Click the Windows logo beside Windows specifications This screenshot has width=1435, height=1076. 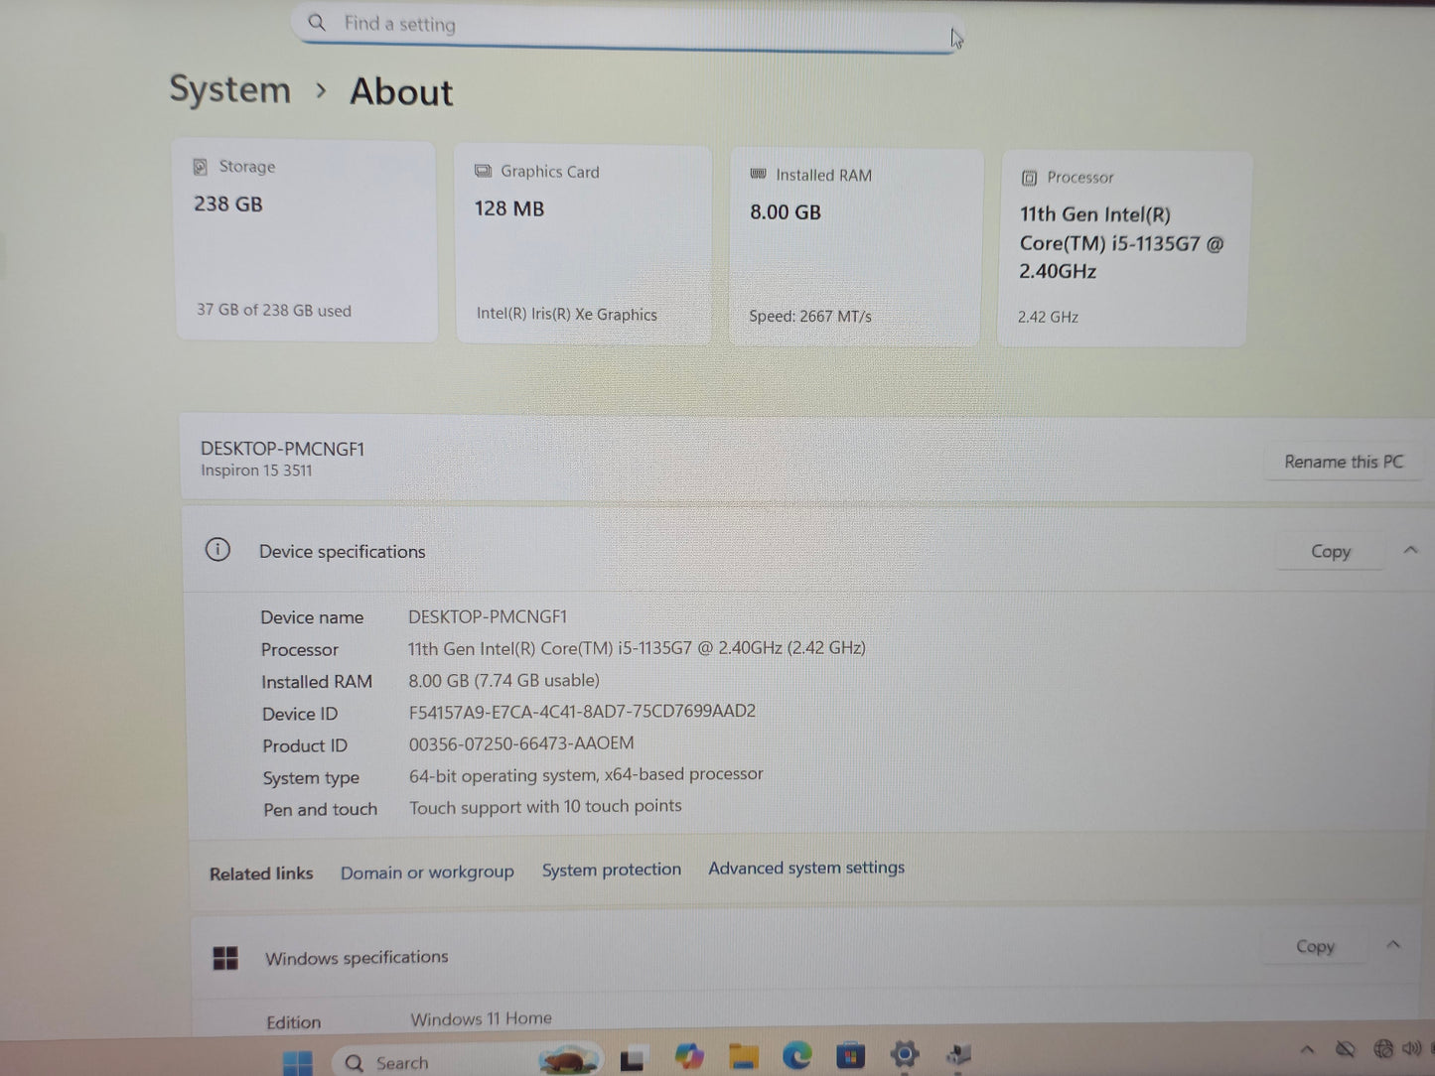click(x=225, y=958)
